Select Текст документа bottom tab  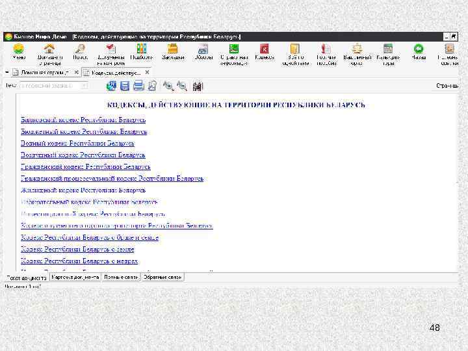pyautogui.click(x=27, y=278)
